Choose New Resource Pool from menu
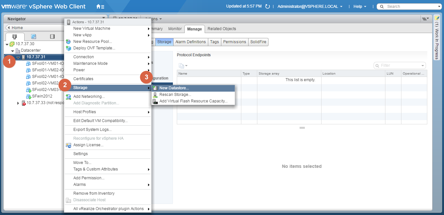The width and height of the screenshot is (444, 215). click(x=108, y=42)
